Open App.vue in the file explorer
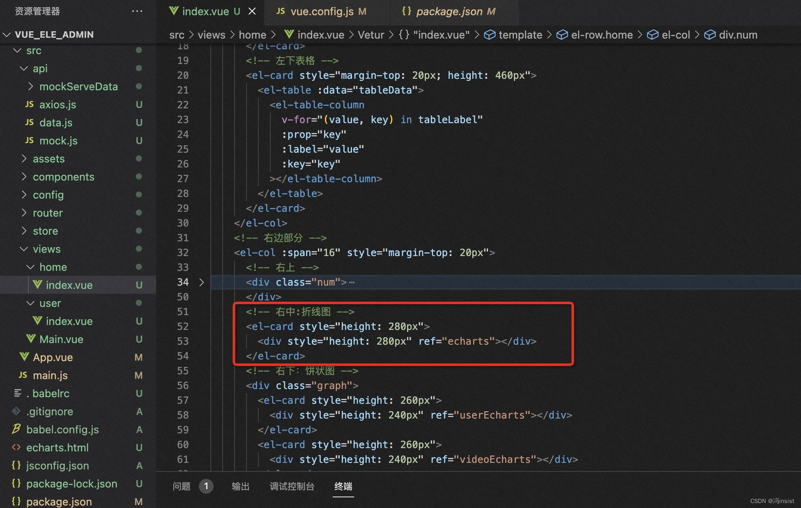The height and width of the screenshot is (508, 801). (53, 357)
